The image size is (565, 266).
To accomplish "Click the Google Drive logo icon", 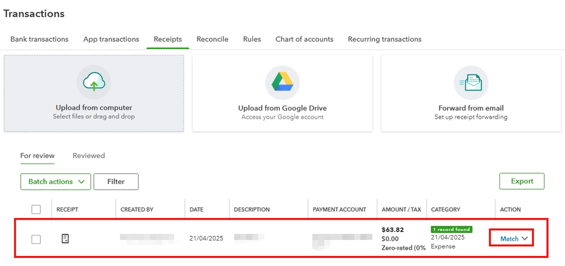I will coord(282,83).
